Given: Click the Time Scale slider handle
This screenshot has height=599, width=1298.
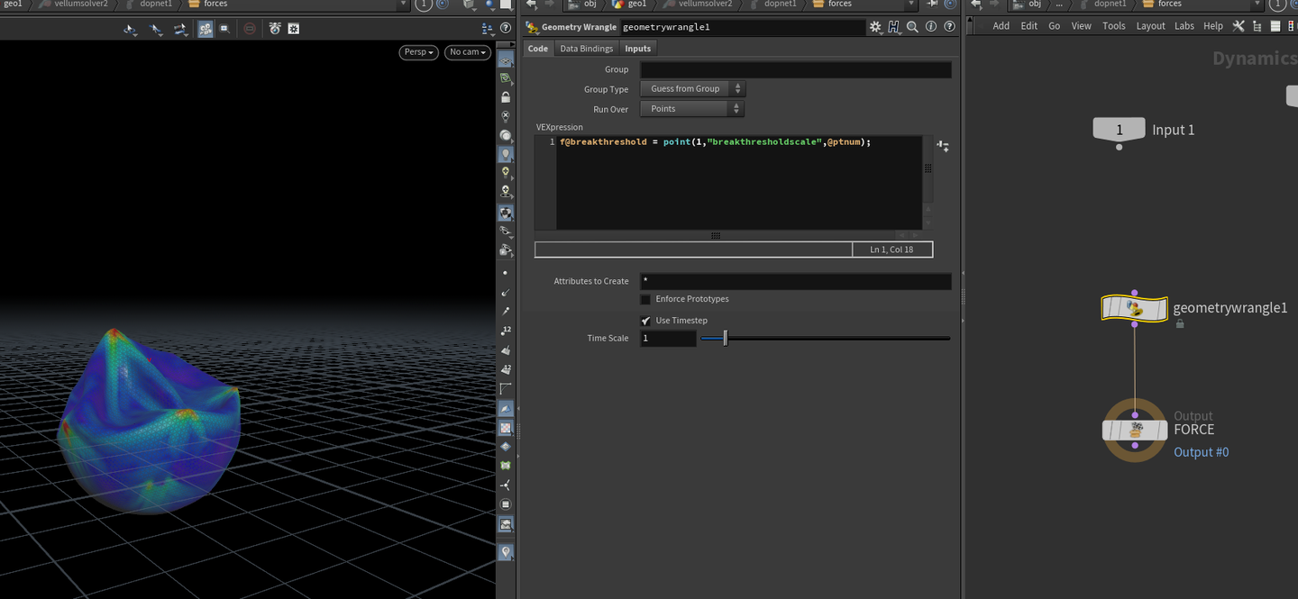Looking at the screenshot, I should 725,339.
